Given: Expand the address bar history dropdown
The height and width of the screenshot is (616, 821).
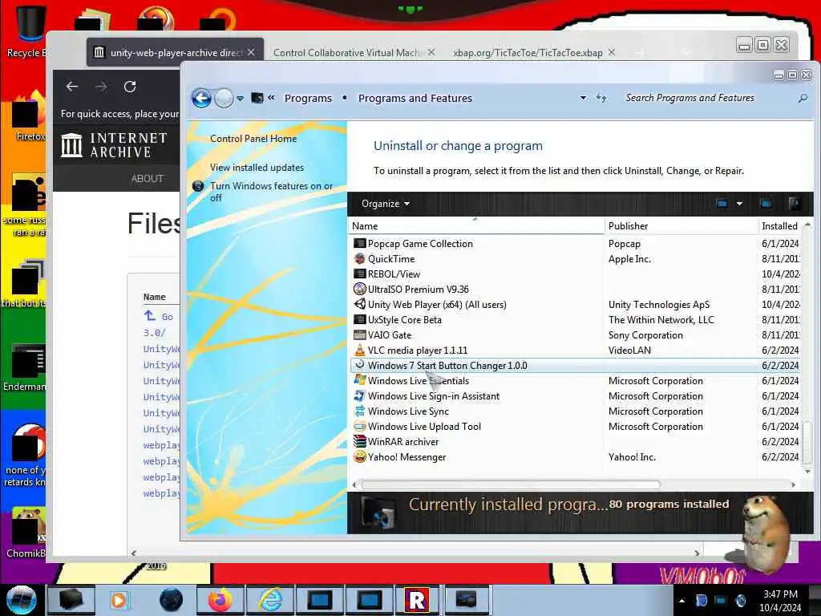Looking at the screenshot, I should (x=583, y=98).
